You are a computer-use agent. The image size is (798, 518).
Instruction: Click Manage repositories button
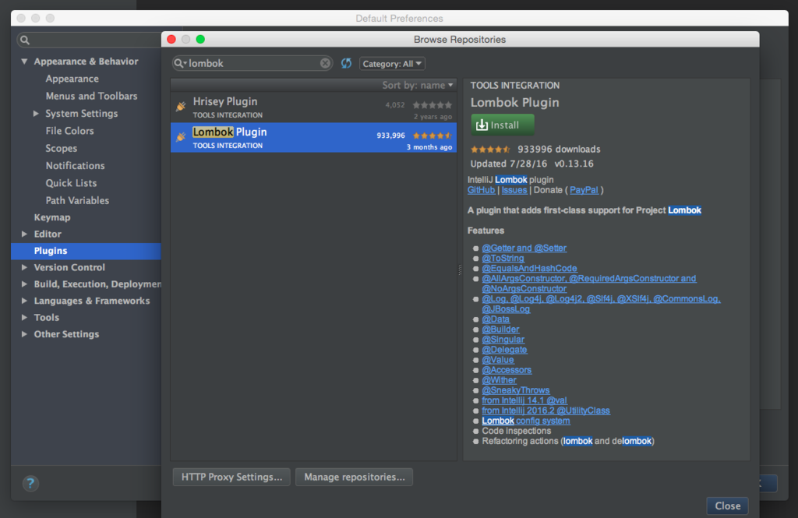(355, 477)
